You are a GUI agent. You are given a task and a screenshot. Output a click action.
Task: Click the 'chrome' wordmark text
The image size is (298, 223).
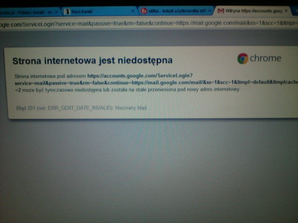(x=265, y=59)
